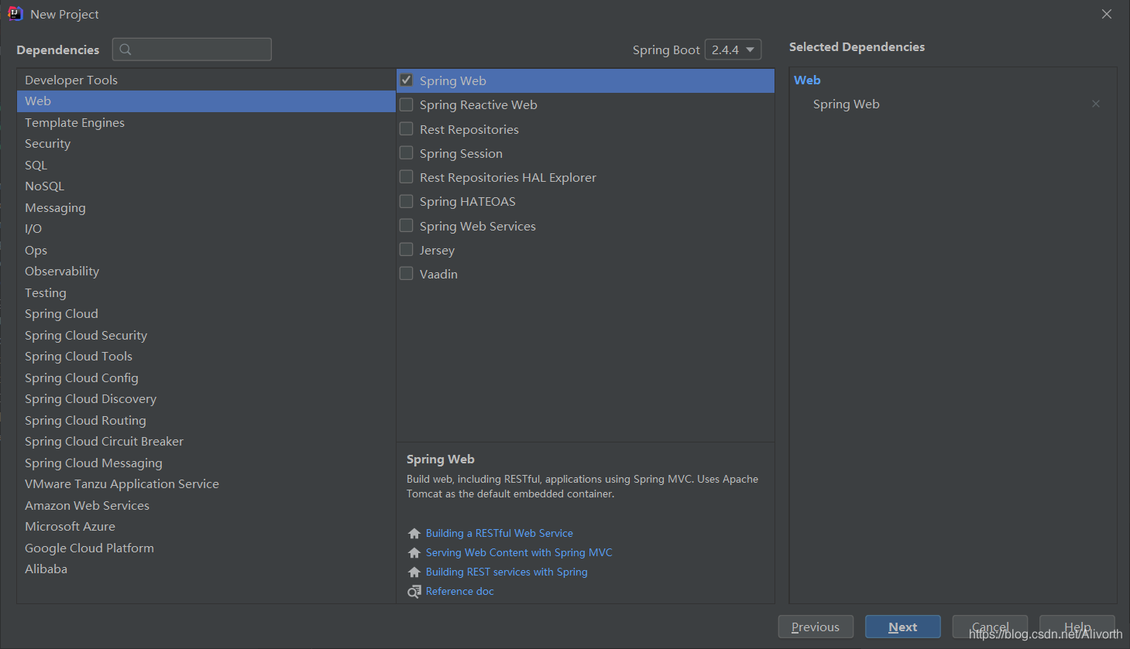
Task: Select the SQL category
Action: [x=206, y=165]
